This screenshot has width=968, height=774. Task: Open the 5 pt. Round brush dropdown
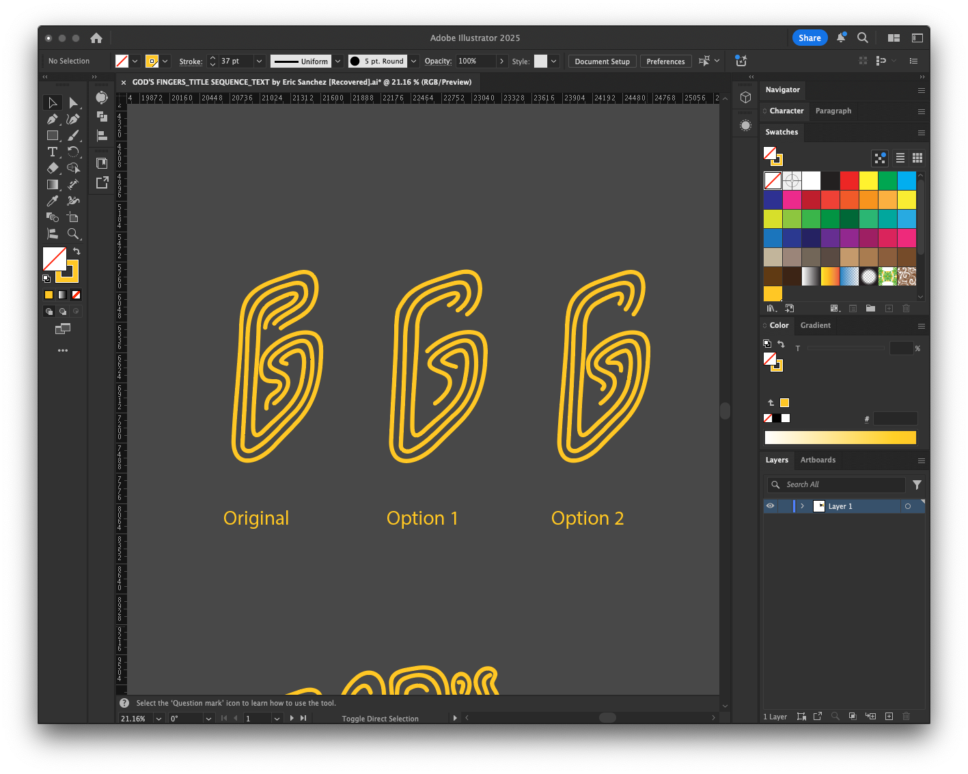pyautogui.click(x=413, y=61)
